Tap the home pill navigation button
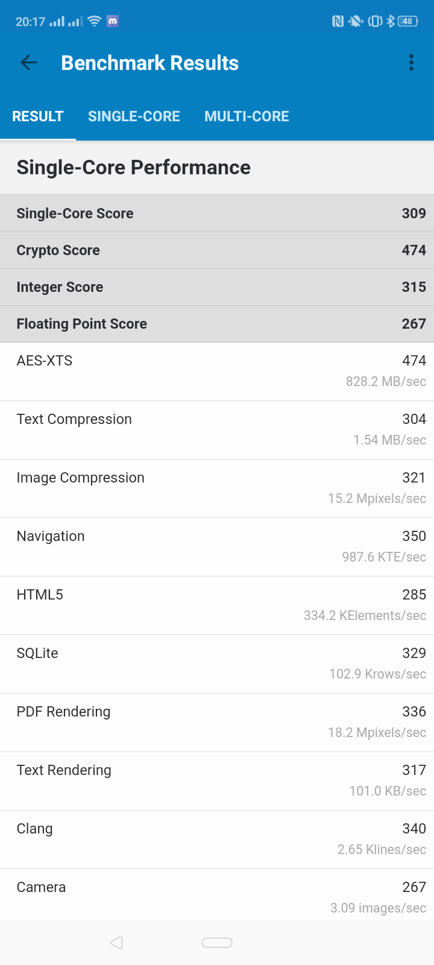 pos(217,943)
